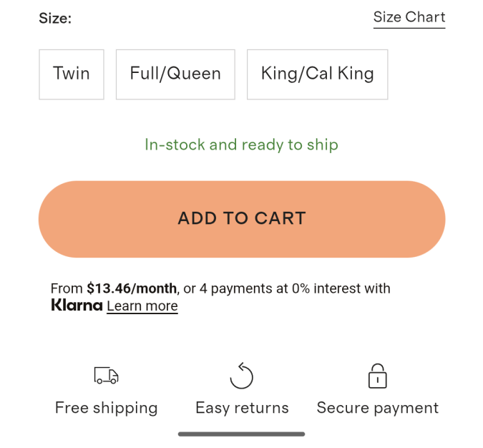The height and width of the screenshot is (448, 483).
Task: Tap the bottom home indicator bar
Action: [x=242, y=434]
